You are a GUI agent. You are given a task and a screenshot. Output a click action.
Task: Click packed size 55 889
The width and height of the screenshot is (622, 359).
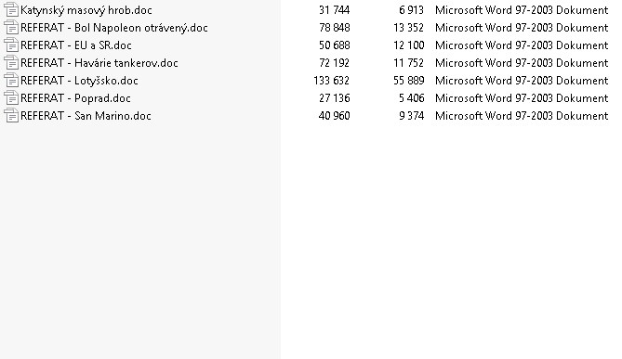[x=408, y=81]
